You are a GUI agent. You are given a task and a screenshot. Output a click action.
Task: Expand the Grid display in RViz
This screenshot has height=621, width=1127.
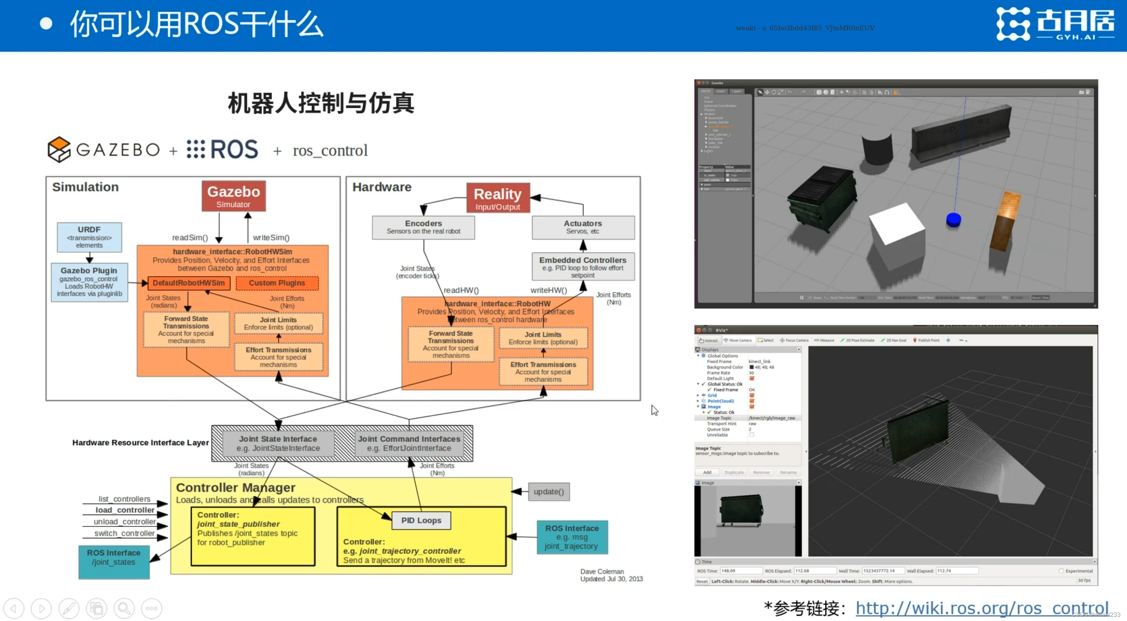(698, 395)
